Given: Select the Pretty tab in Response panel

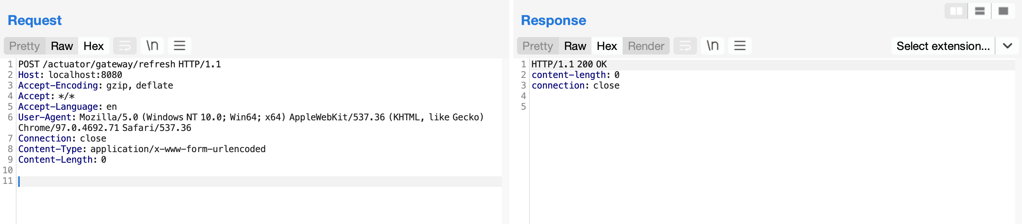Looking at the screenshot, I should pyautogui.click(x=538, y=46).
